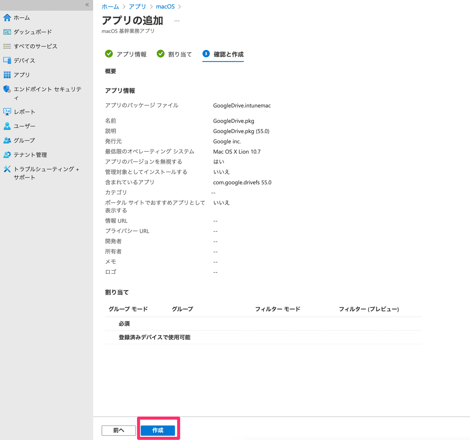Click the Groups people icon
The width and height of the screenshot is (470, 440).
pos(7,140)
